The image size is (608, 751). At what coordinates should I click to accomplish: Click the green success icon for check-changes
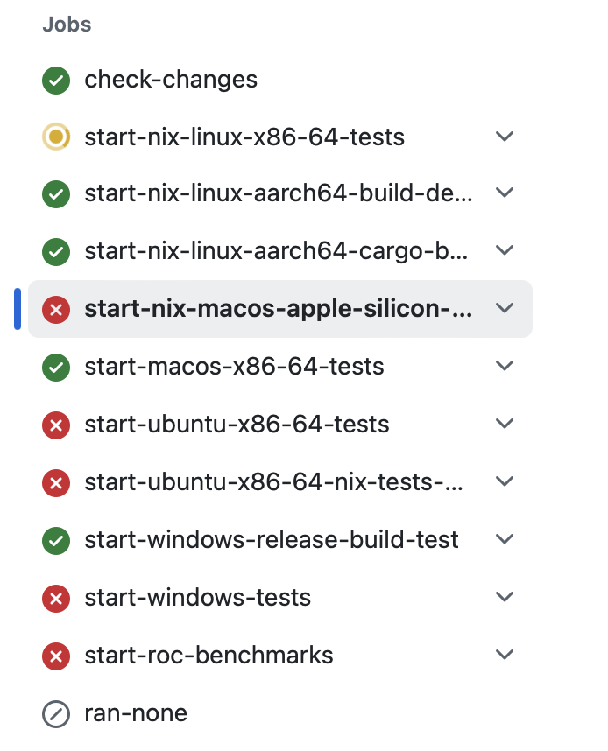56,80
